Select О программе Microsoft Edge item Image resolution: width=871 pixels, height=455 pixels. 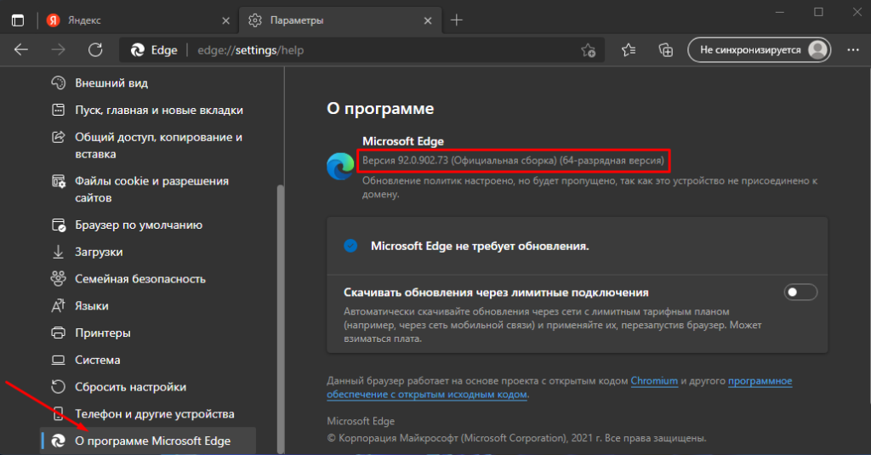tap(149, 441)
